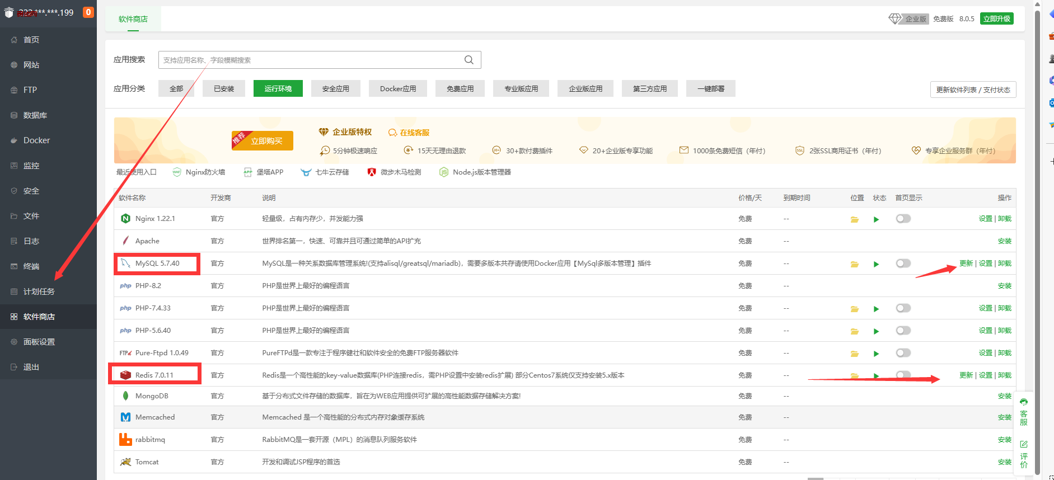This screenshot has height=480, width=1054.
Task: Open 客服 customer service floating icon
Action: click(x=1024, y=412)
